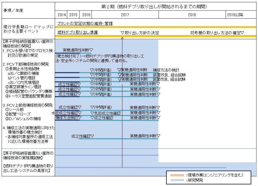
Task: Select the 2017 year column header
Action: coord(125,15)
